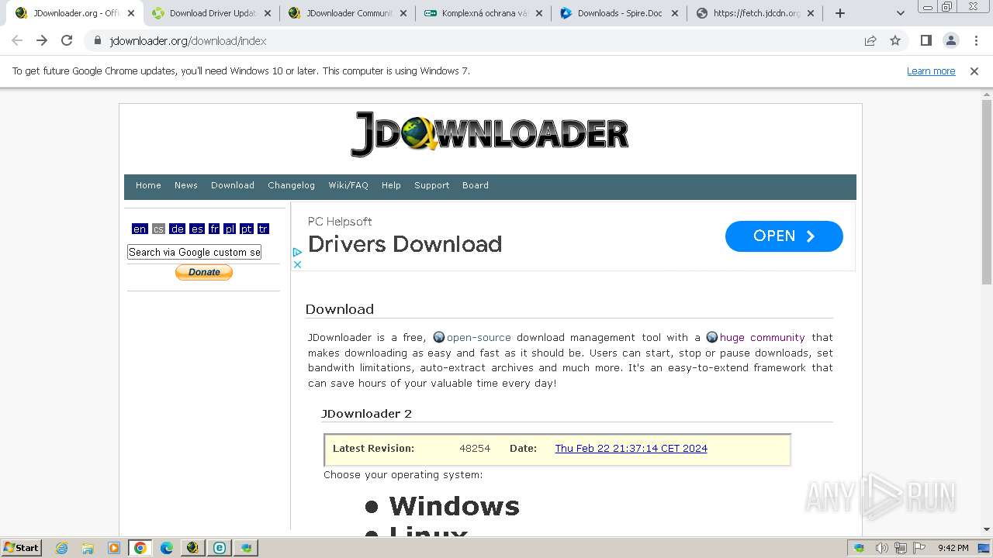This screenshot has height=558, width=993.
Task: Open the Download menu item
Action: click(x=233, y=185)
